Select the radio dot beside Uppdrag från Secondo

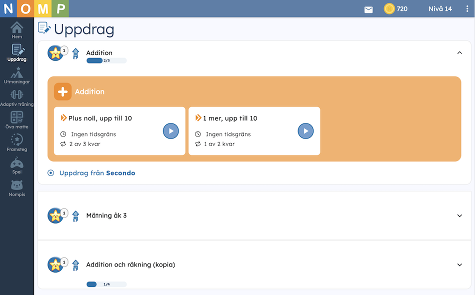(50, 173)
